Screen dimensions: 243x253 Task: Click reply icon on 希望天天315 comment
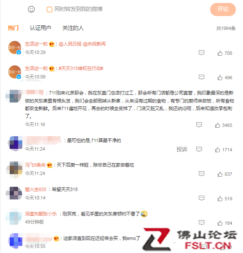pos(201,198)
